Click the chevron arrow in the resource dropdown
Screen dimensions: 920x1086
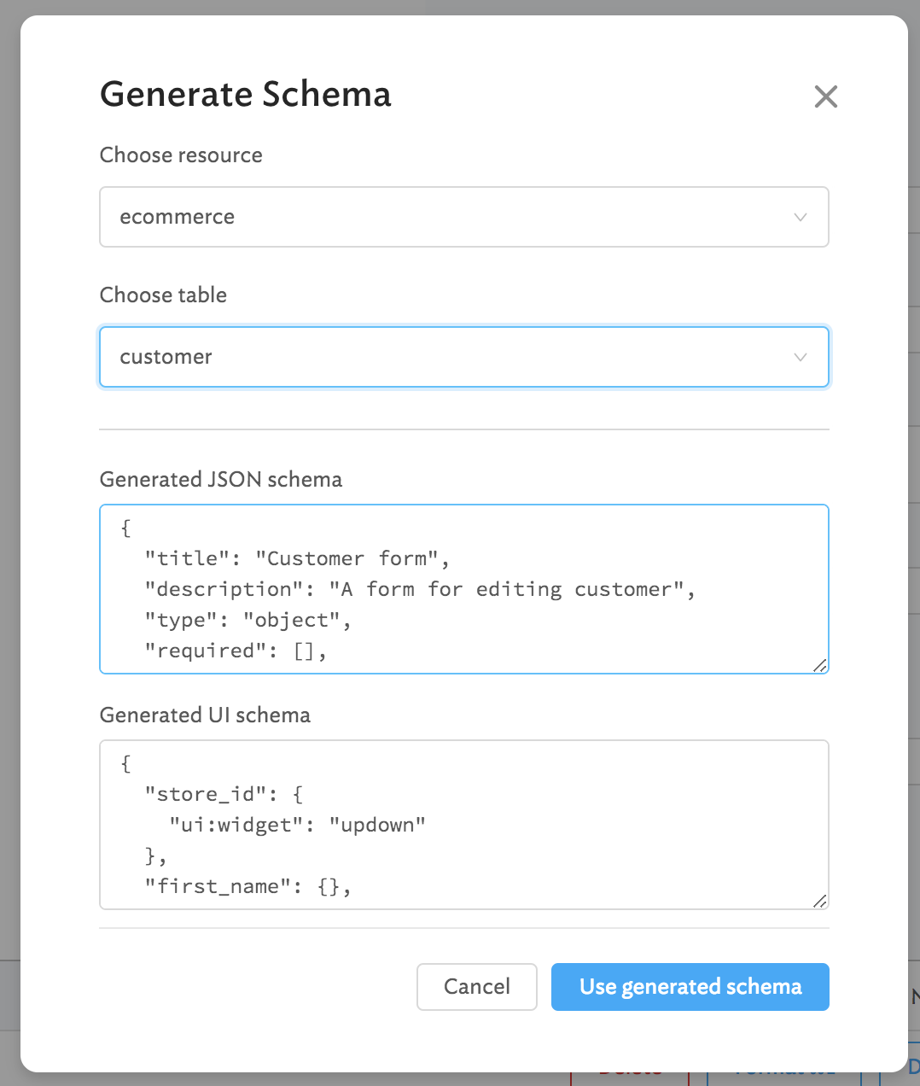[x=801, y=217]
